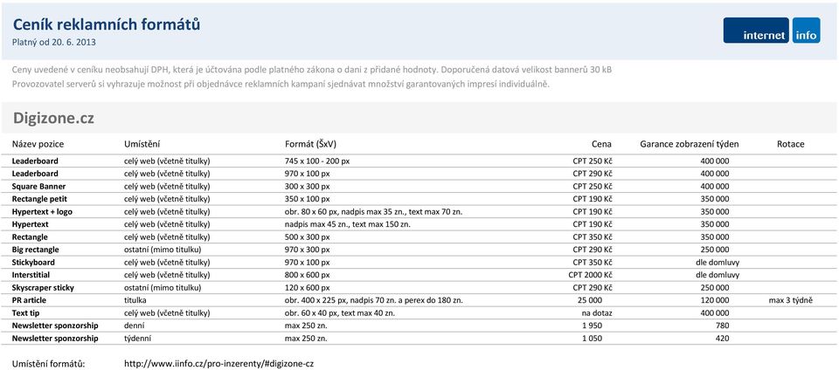Click the 'CPT 2000 Kč' price cell

click(x=590, y=275)
